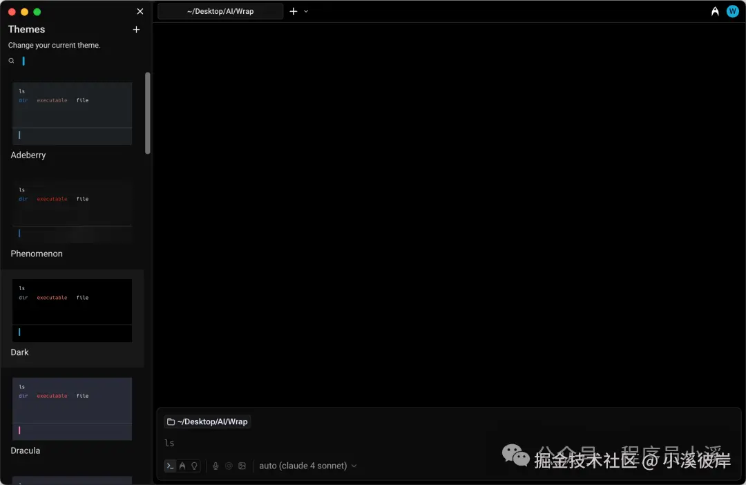
Task: Select the Dracula theme preview
Action: click(72, 409)
